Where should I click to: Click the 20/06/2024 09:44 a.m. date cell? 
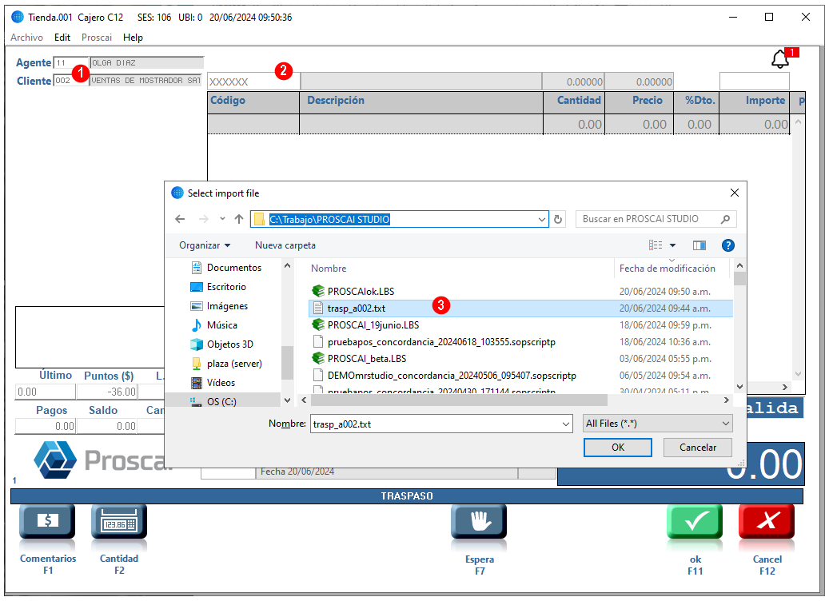664,308
